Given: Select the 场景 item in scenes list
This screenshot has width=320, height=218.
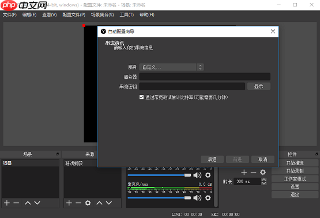Looking at the screenshot, I should pos(30,163).
